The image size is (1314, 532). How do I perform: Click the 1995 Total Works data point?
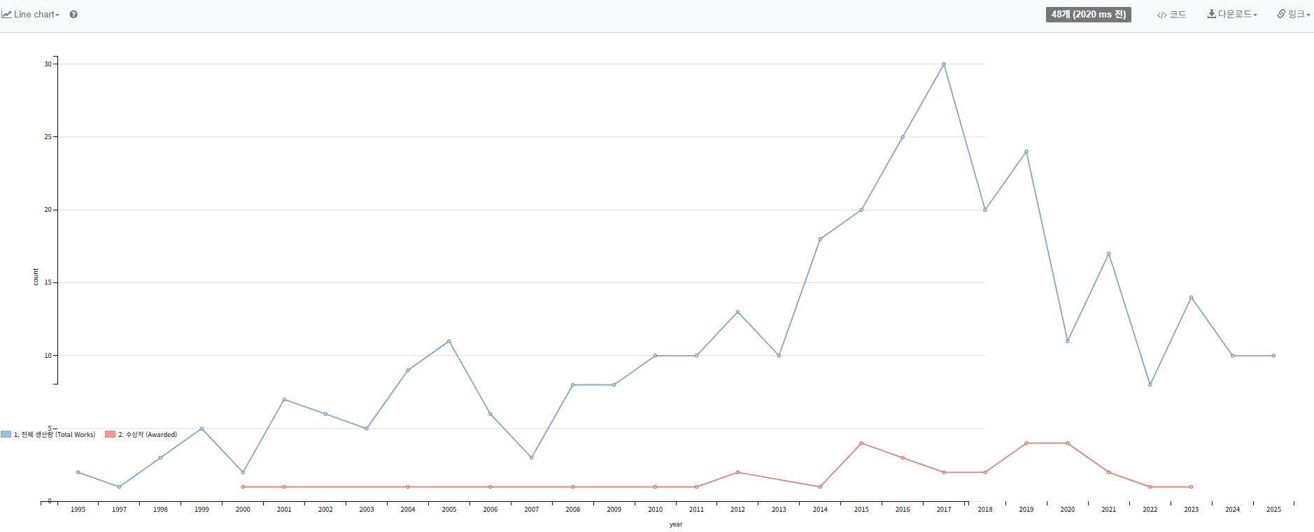click(x=78, y=473)
